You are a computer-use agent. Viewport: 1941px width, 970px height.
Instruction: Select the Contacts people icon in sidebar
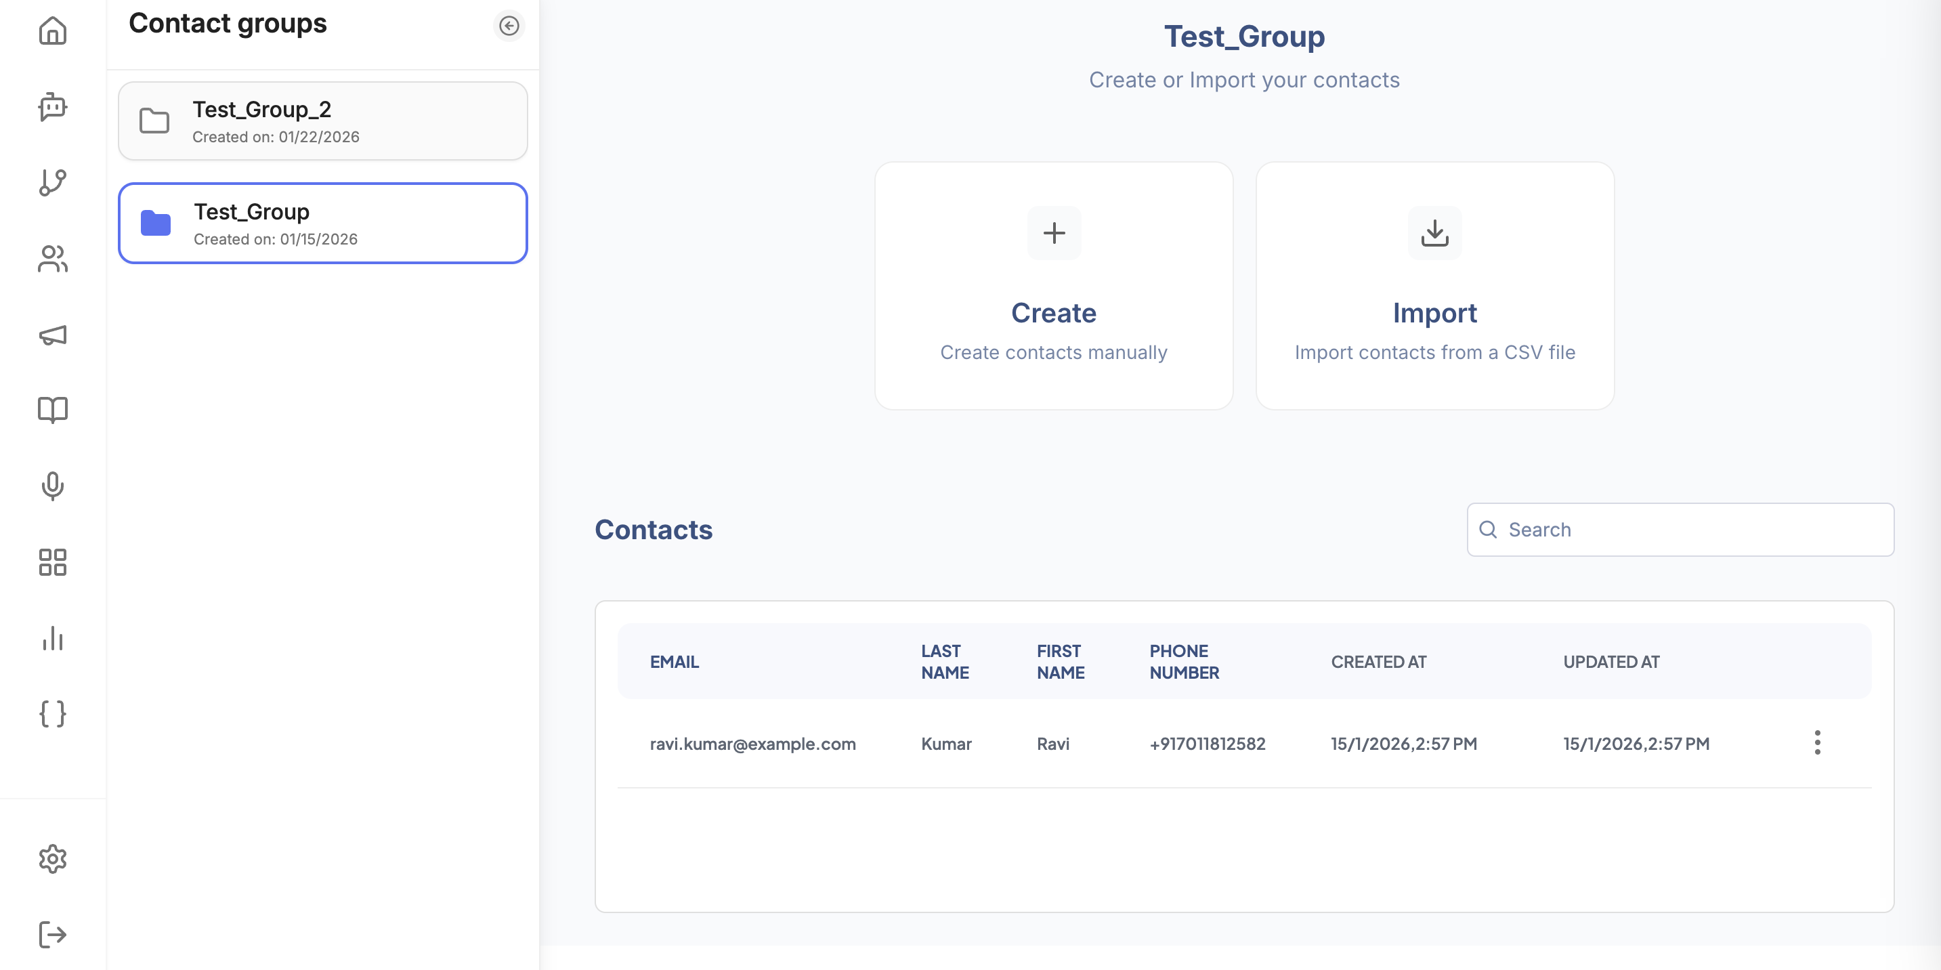tap(52, 259)
